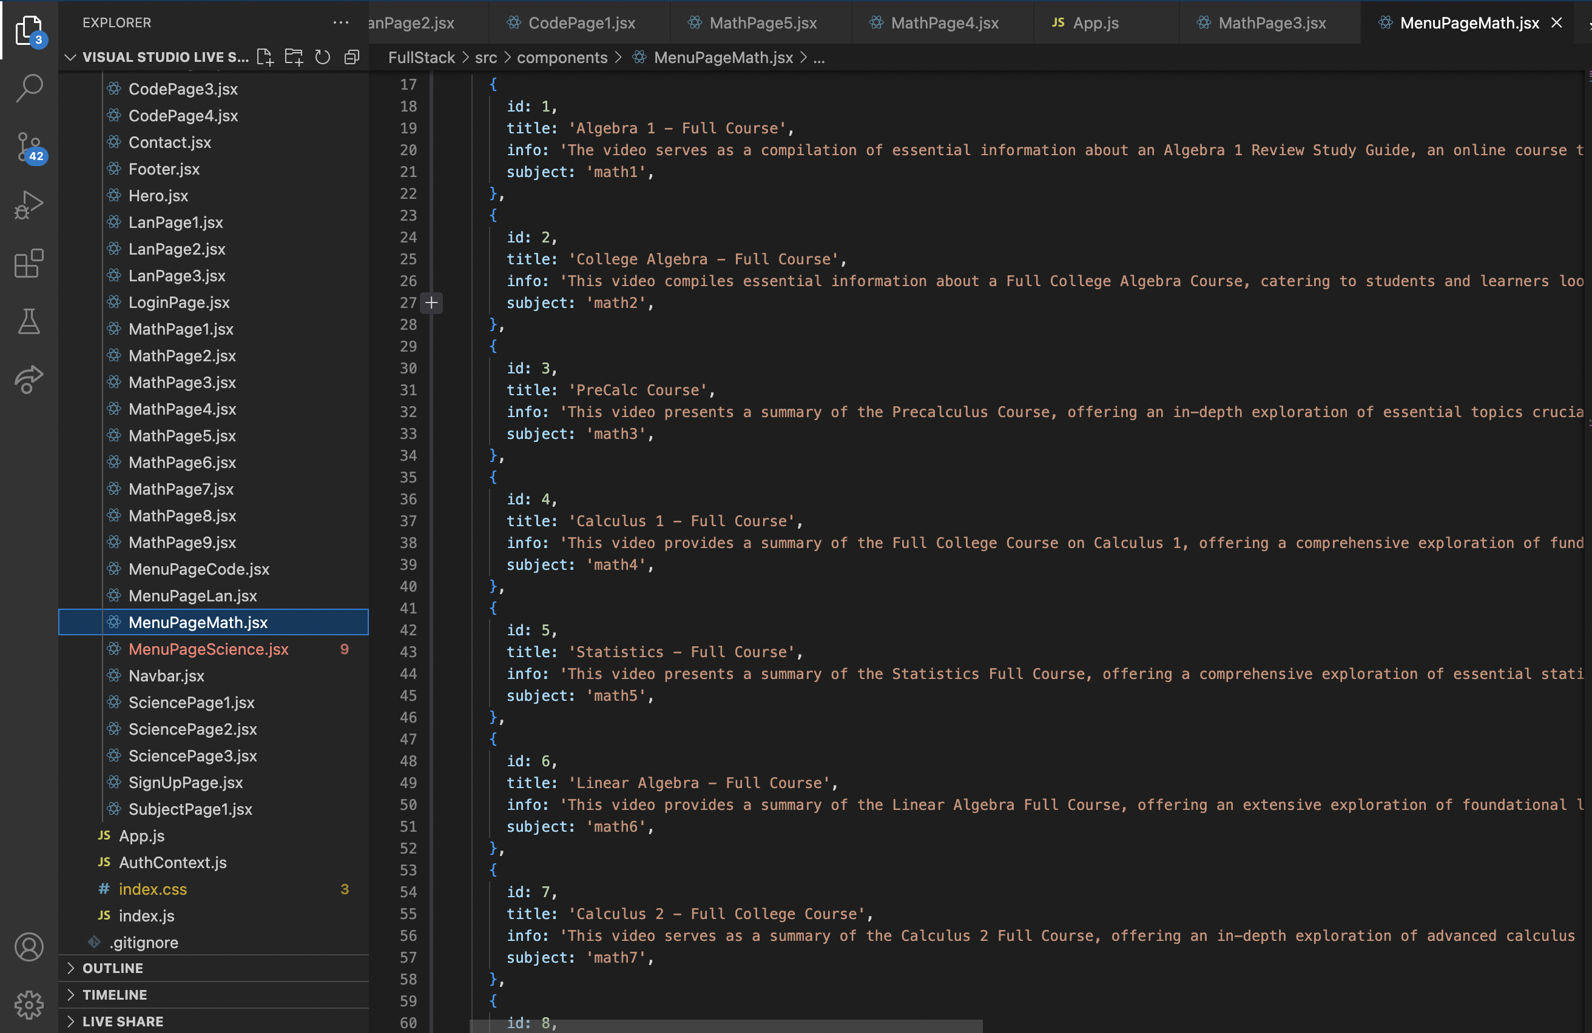Switch to the MathPage5.jsx tab

coord(763,22)
